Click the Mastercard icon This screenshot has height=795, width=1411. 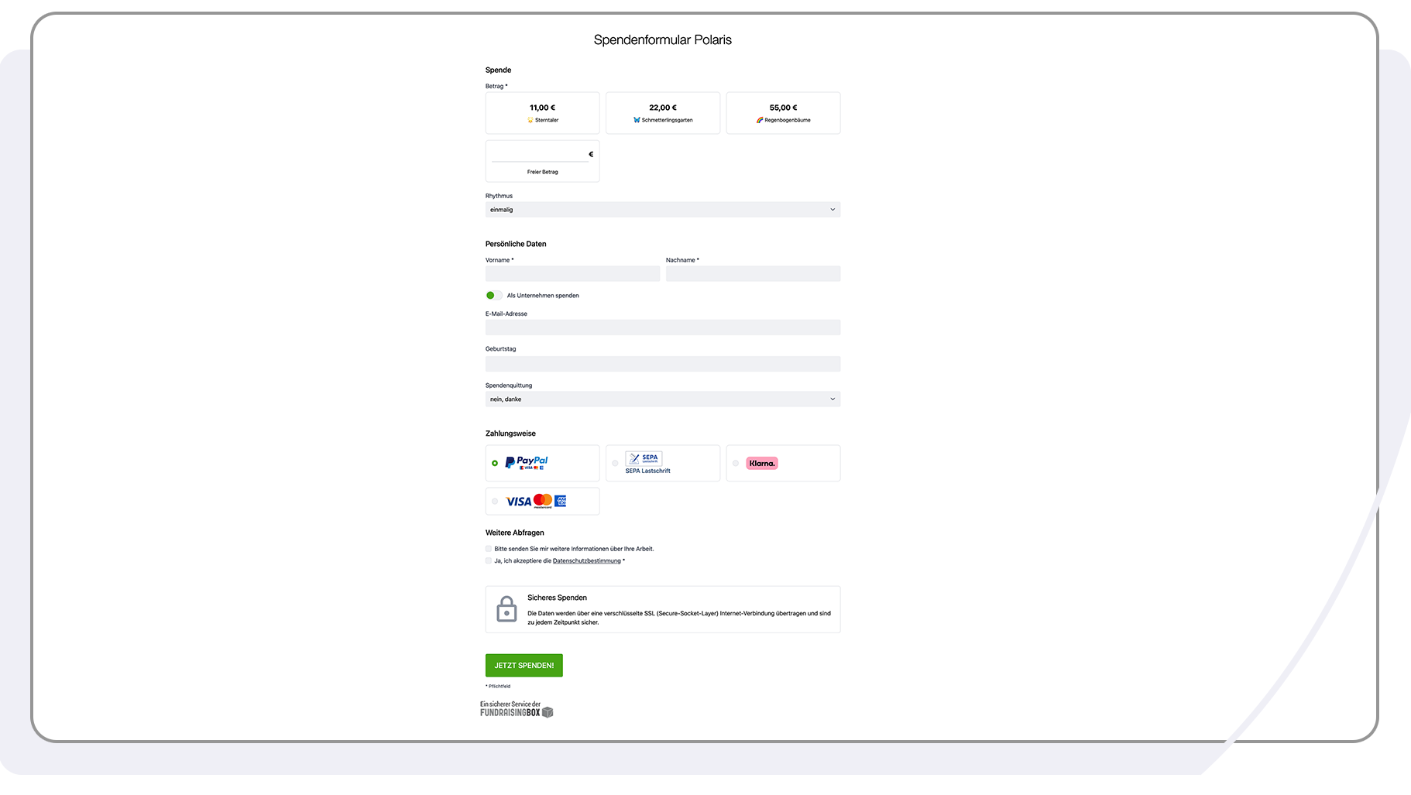click(x=542, y=501)
